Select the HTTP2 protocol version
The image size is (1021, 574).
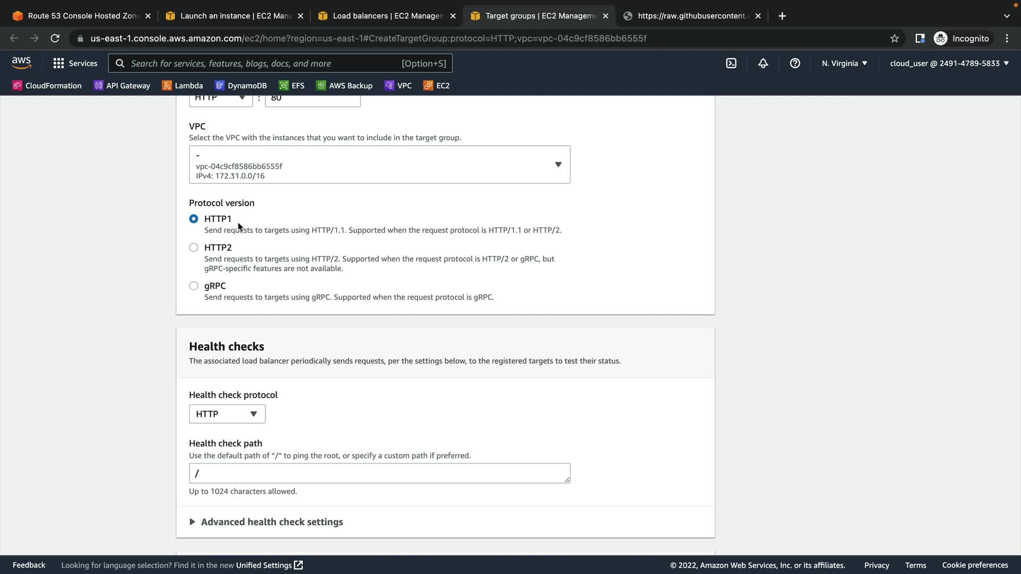pos(194,248)
